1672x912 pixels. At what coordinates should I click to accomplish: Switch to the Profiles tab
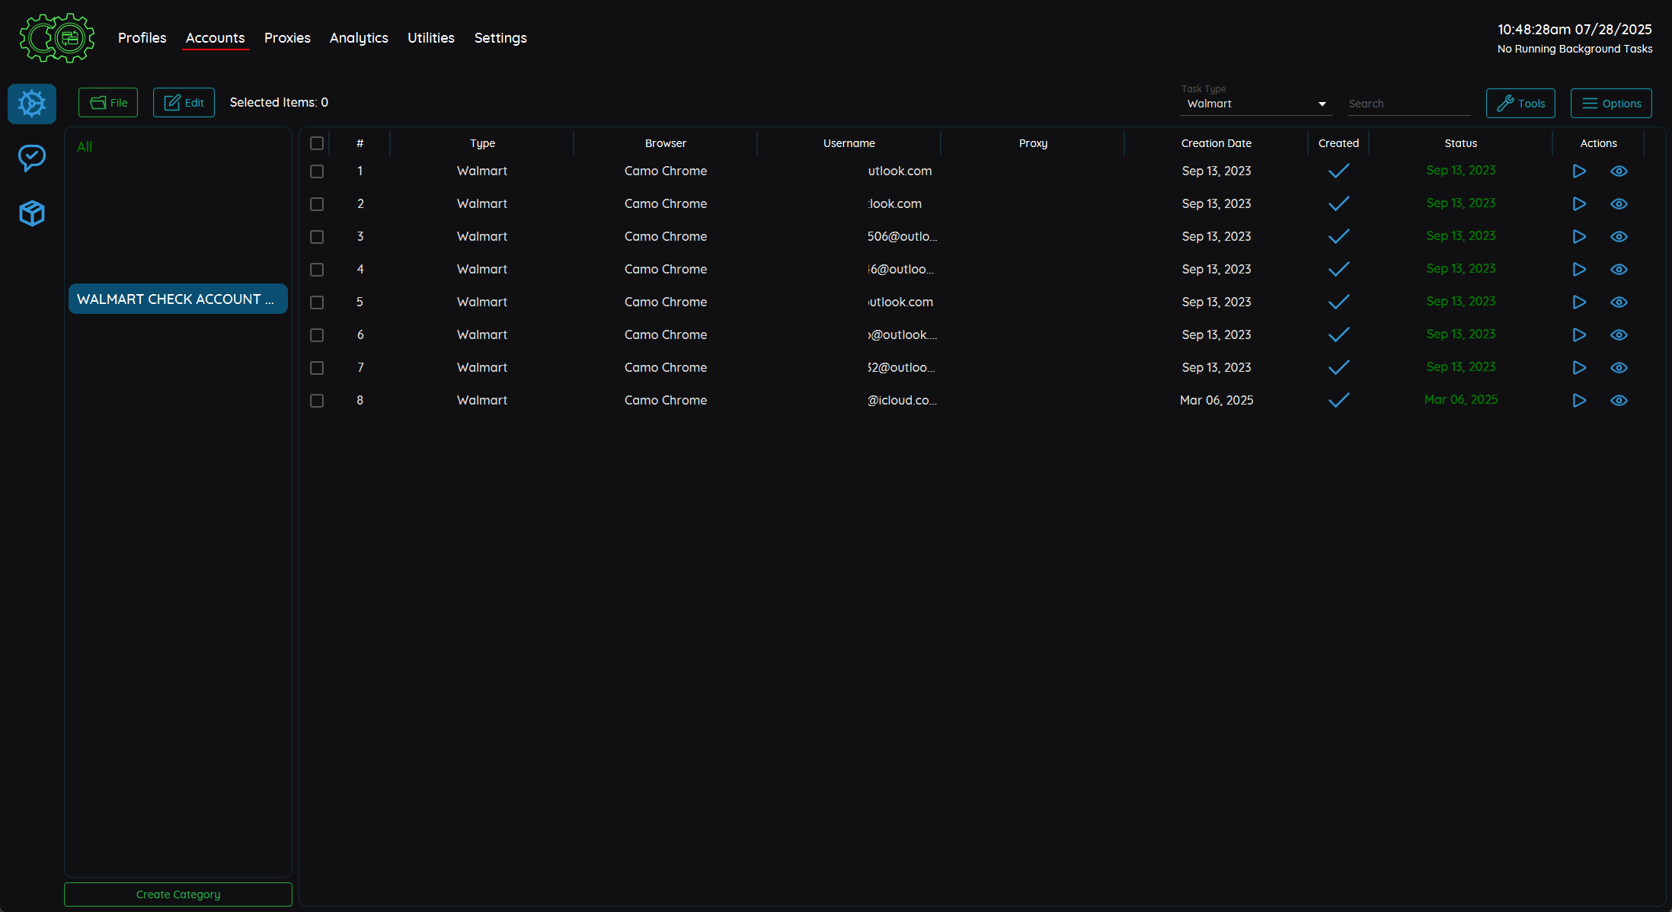coord(142,38)
